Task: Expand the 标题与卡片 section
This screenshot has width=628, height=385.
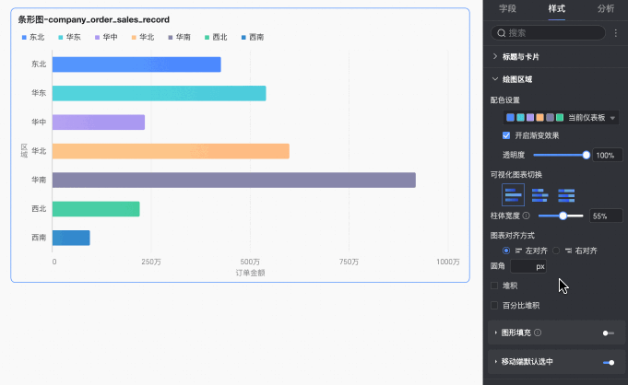Action: [495, 56]
